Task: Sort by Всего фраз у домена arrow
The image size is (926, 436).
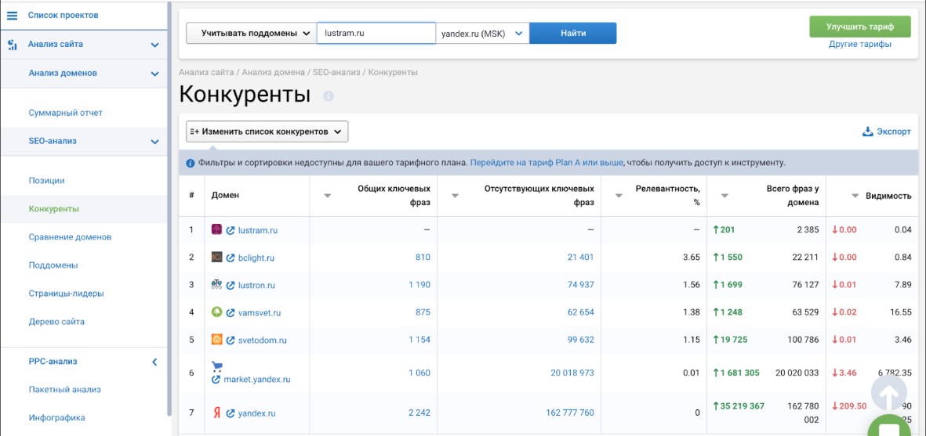Action: click(x=724, y=196)
